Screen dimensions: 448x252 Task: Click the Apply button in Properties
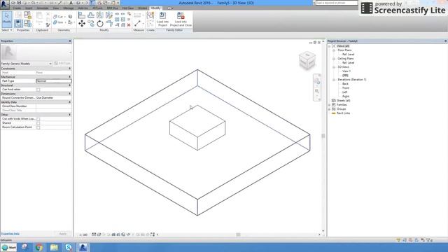pyautogui.click(x=62, y=234)
